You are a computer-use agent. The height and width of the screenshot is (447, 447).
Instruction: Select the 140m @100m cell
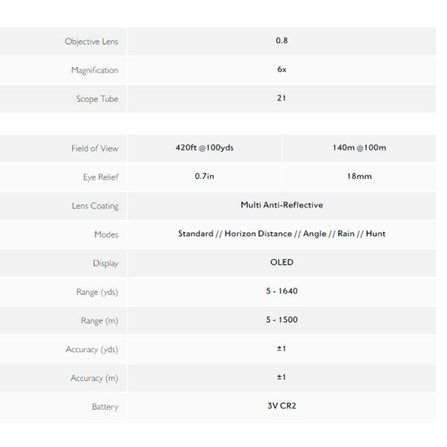point(359,148)
